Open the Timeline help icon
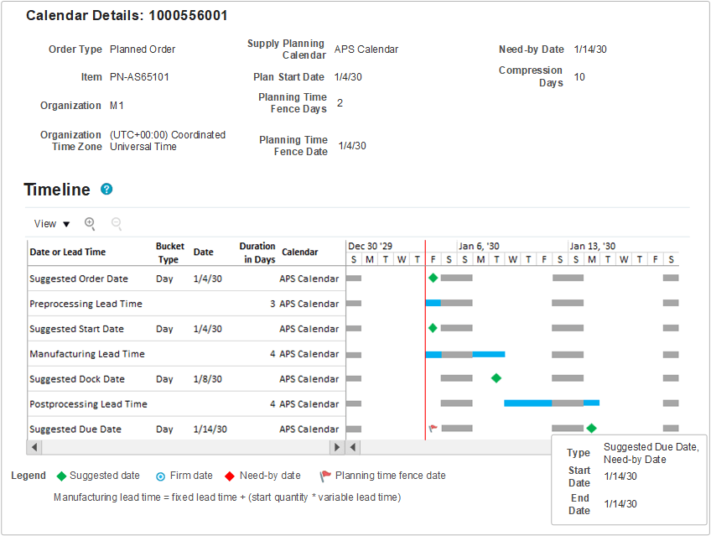The width and height of the screenshot is (711, 536). (106, 190)
